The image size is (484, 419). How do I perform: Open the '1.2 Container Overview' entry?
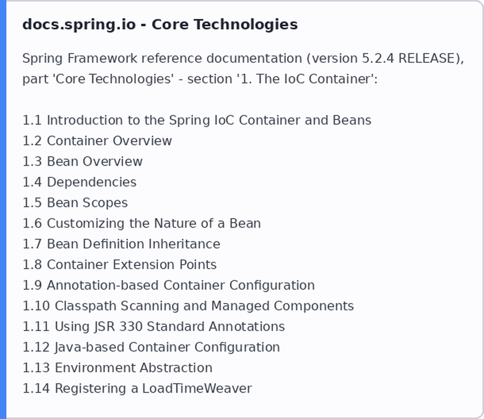click(97, 141)
